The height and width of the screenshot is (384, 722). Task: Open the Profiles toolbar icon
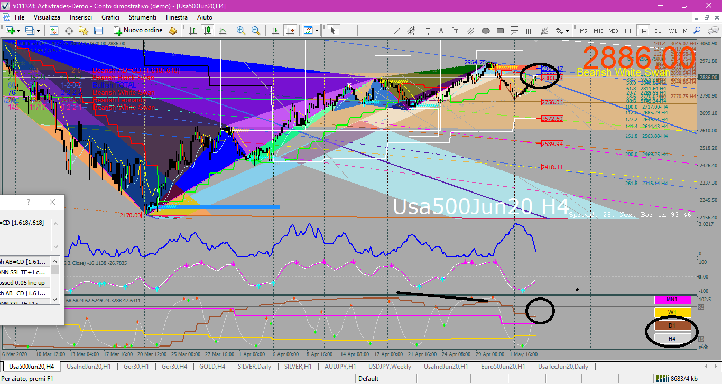[x=30, y=31]
